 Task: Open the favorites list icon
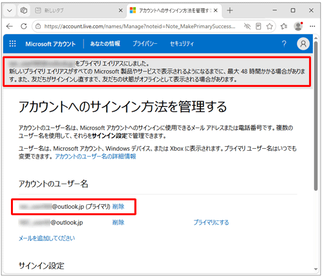pyautogui.click(x=284, y=26)
